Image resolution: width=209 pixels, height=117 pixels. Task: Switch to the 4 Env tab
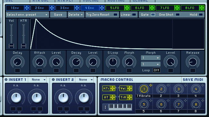[90, 8]
